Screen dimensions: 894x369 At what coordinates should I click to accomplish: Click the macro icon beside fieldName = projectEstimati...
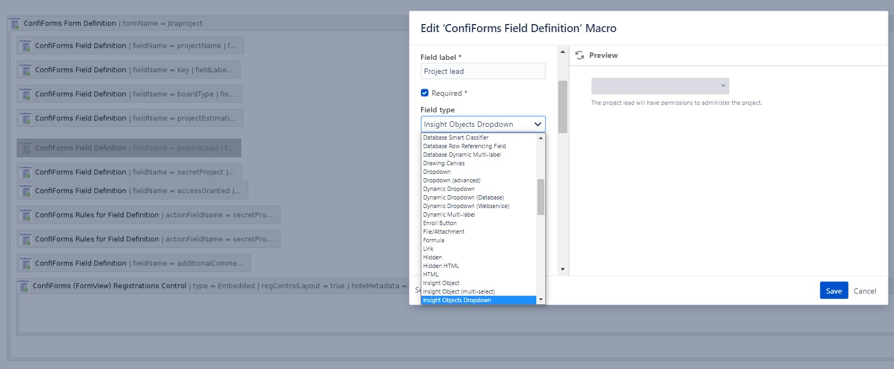pos(25,118)
